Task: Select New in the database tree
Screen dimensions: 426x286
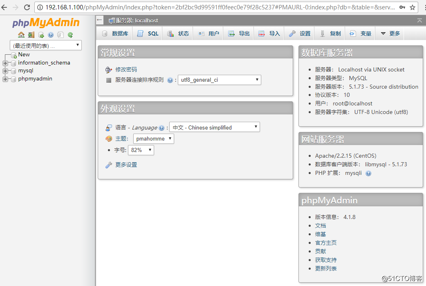Action: [x=24, y=55]
